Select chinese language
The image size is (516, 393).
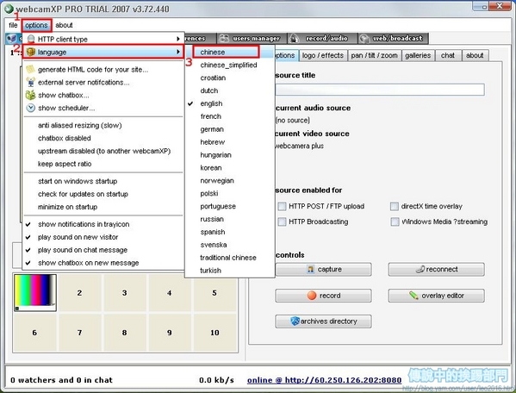click(229, 52)
